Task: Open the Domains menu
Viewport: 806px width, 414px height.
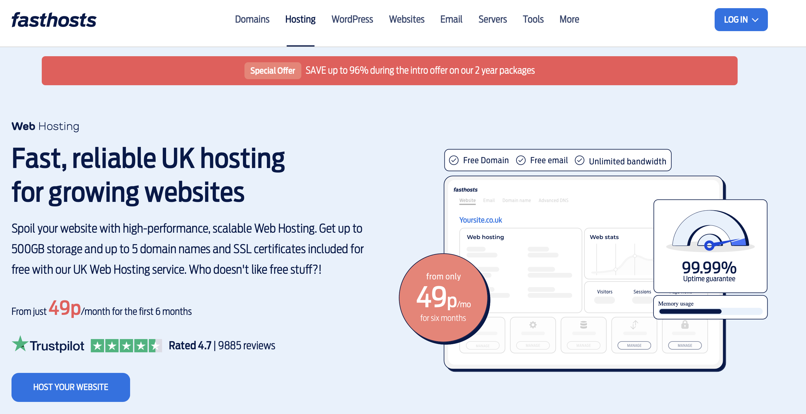Action: pyautogui.click(x=252, y=19)
